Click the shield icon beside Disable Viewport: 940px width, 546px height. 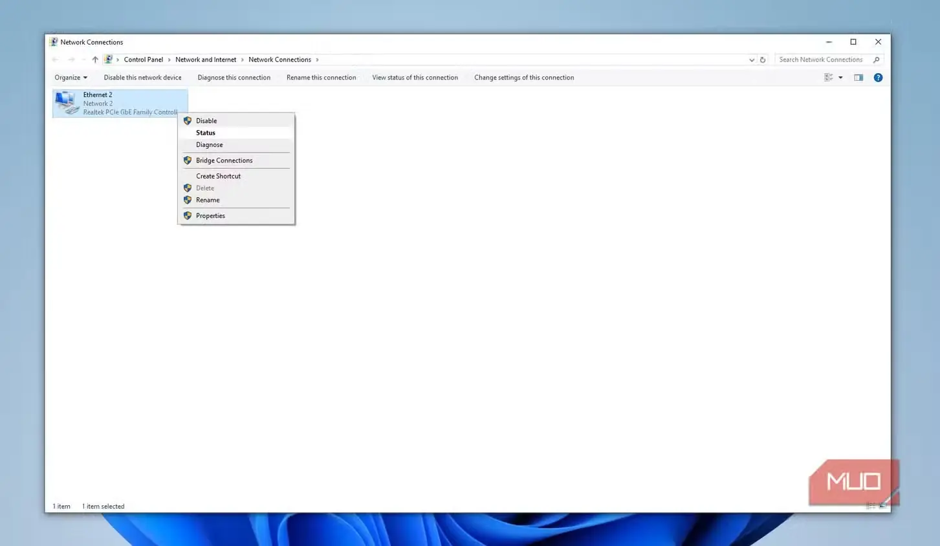point(188,121)
